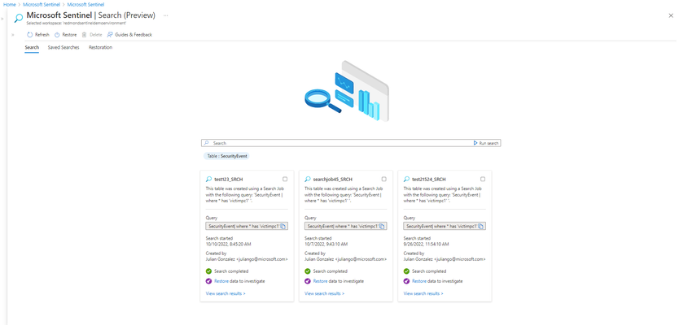Click the magnifier icon on test123_SRCH card
This screenshot has width=679, height=325.
(x=208, y=179)
